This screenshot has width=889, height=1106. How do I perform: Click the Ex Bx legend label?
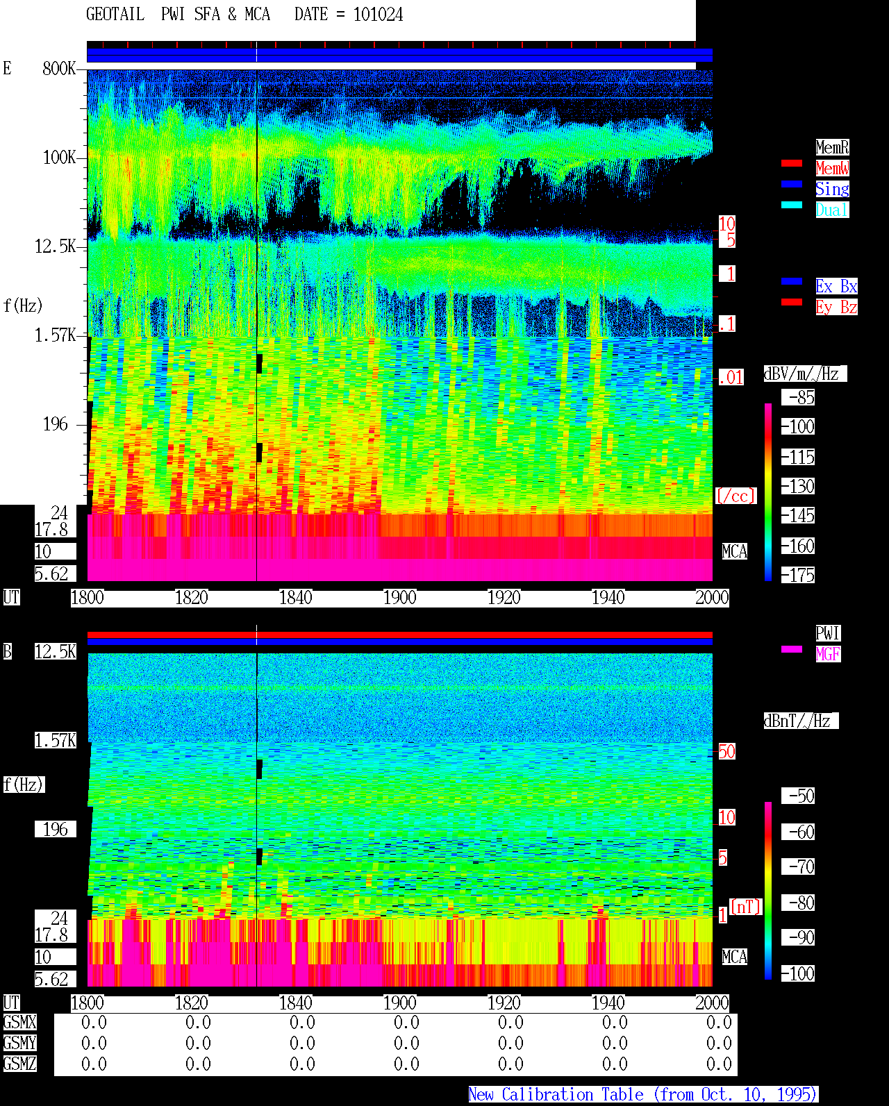[836, 286]
